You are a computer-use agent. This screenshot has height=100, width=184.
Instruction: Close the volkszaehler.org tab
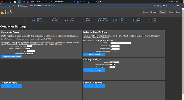tap(97, 2)
